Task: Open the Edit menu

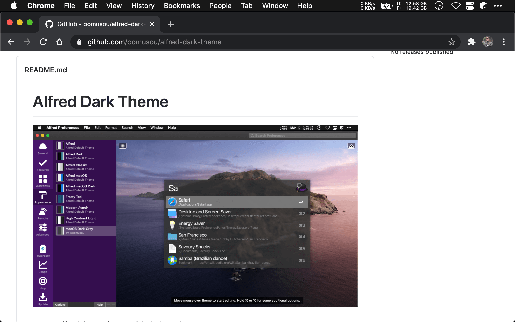Action: pos(91,6)
